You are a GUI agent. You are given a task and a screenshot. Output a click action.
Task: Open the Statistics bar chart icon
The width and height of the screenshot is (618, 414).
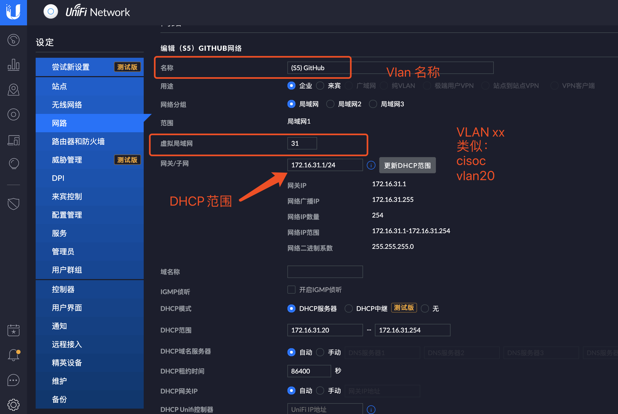click(x=14, y=65)
